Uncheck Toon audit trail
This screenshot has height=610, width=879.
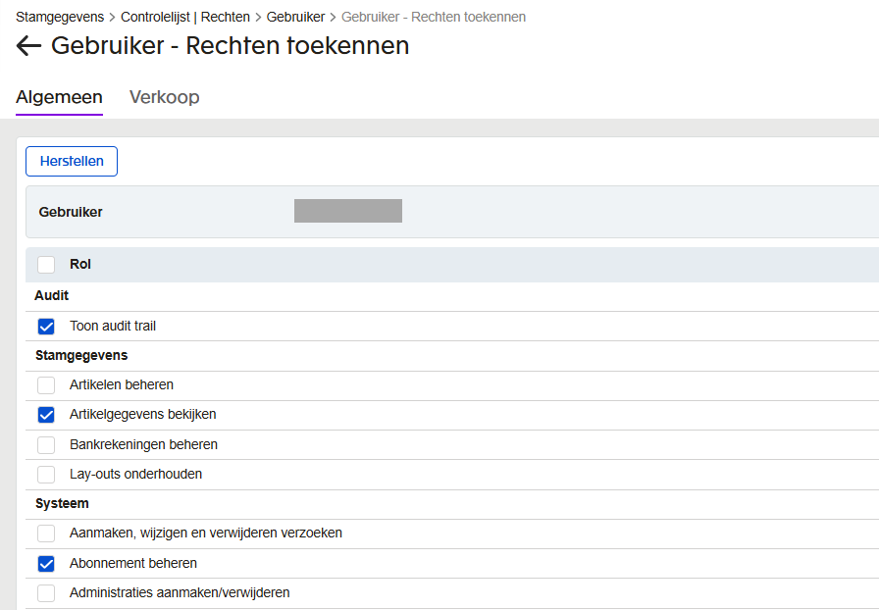(x=46, y=327)
